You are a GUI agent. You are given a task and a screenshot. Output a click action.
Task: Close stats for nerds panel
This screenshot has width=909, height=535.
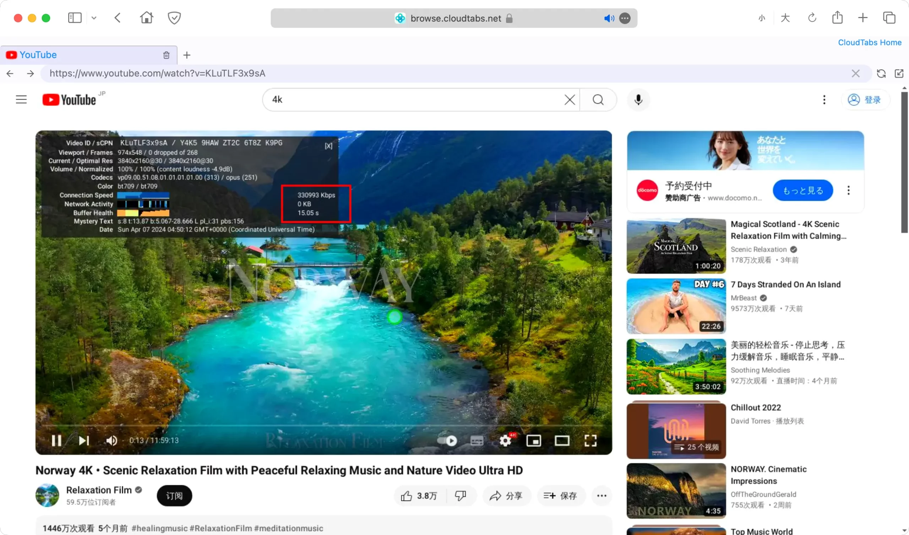(x=328, y=146)
